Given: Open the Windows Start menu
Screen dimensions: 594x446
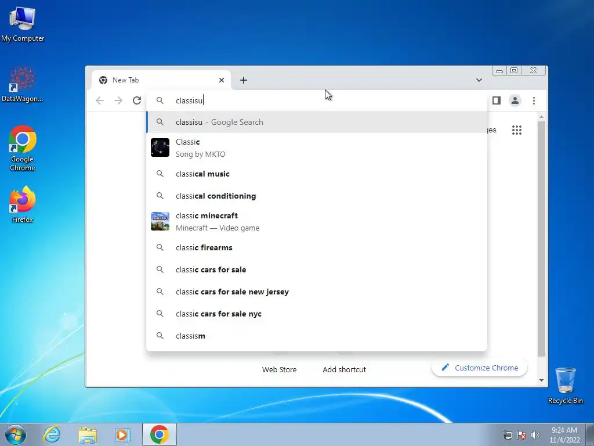Looking at the screenshot, I should [x=15, y=434].
